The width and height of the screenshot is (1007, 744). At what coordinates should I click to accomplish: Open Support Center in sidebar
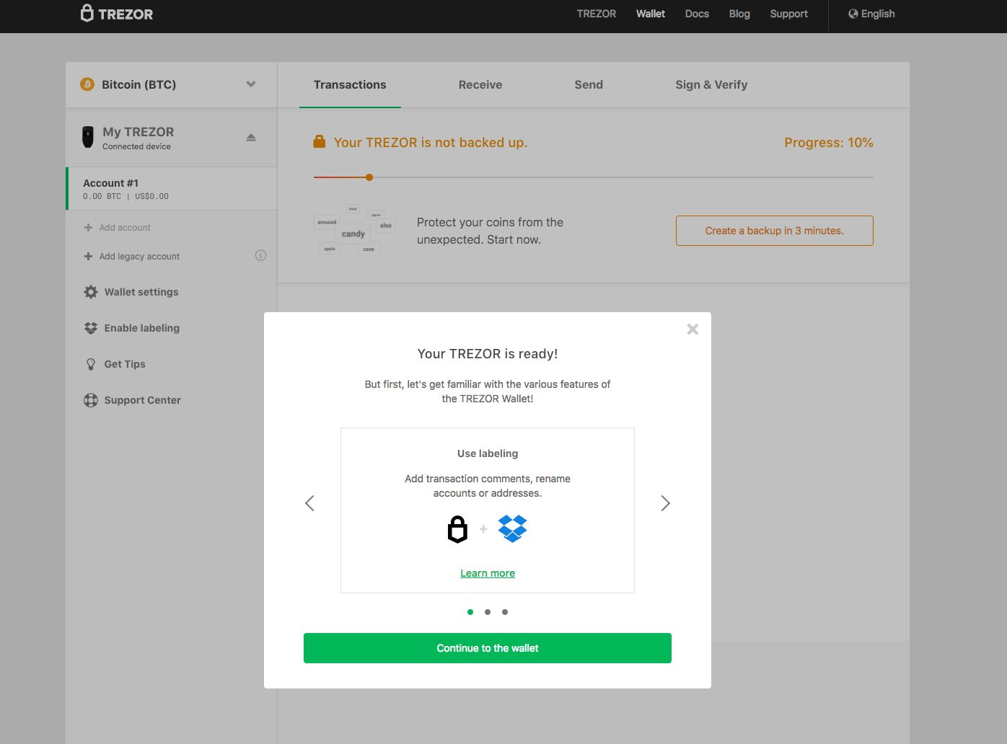[143, 400]
